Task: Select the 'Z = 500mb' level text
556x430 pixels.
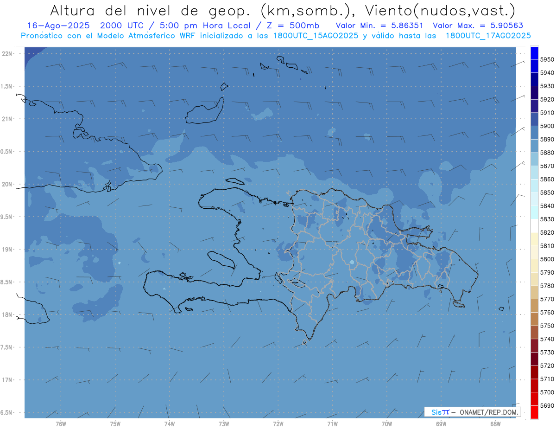Action: [292, 26]
